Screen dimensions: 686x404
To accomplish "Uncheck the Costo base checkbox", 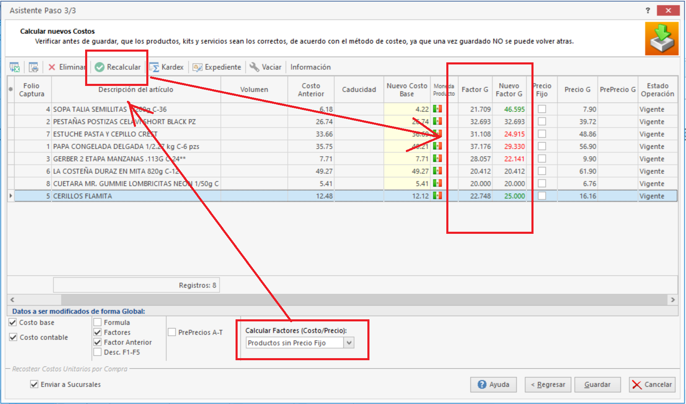I will tap(13, 322).
